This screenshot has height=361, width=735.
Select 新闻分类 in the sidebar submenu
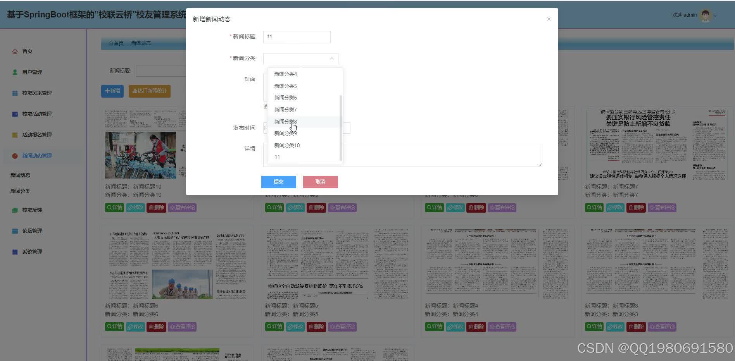click(x=20, y=191)
